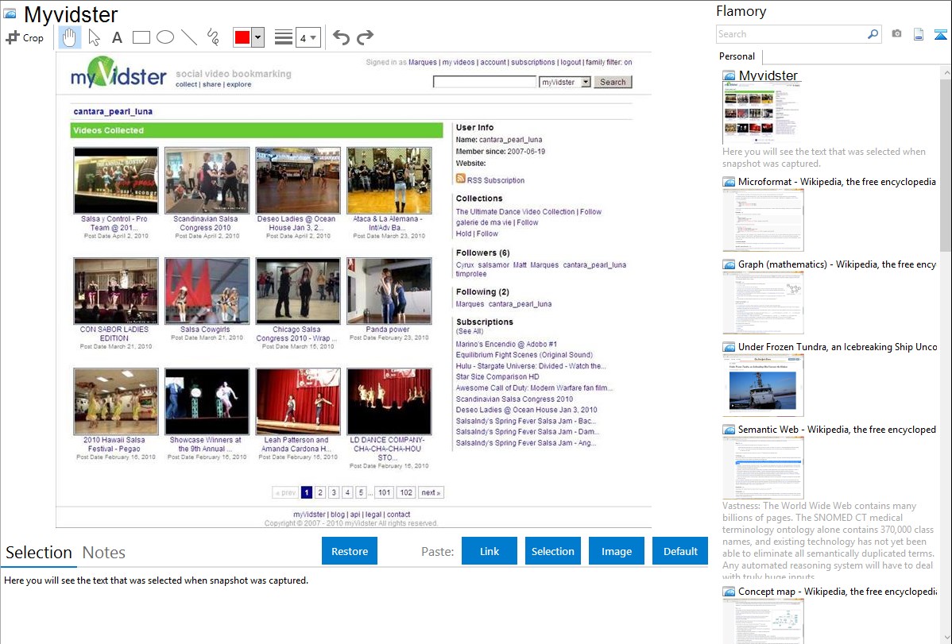
Task: Click the Myvidster title icon in sidebar list
Action: click(729, 76)
